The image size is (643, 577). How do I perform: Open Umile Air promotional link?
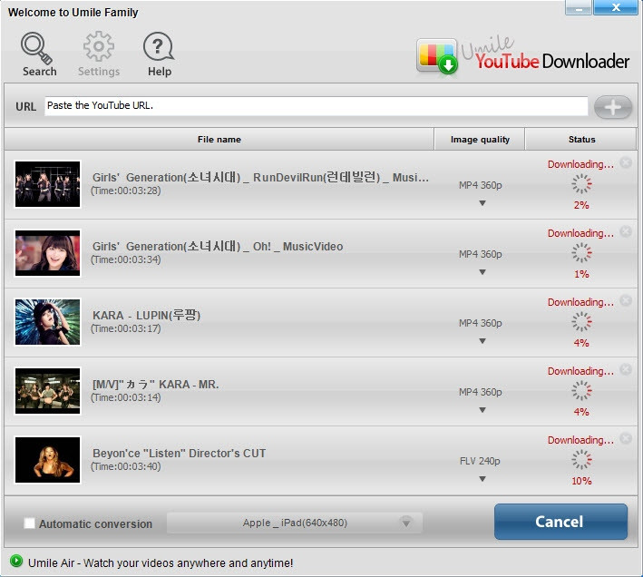(x=161, y=563)
